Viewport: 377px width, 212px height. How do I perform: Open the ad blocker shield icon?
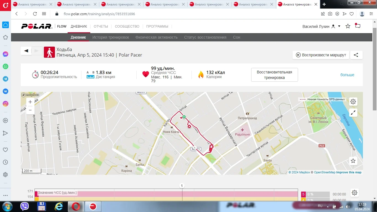point(337,14)
